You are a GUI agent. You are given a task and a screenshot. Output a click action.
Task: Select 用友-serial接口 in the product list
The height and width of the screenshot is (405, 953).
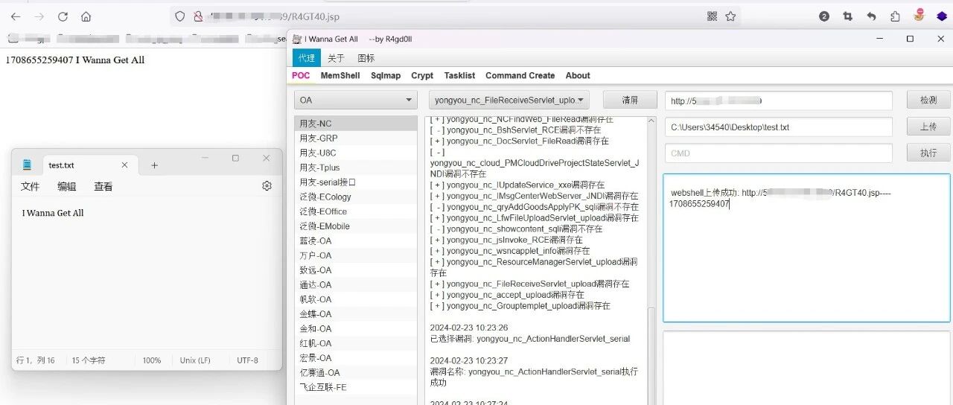(356, 182)
